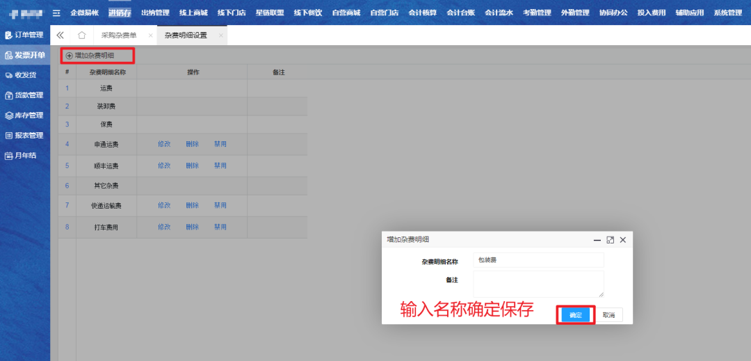Viewport: 751px width, 361px height.
Task: Click 禁用 link for 打车费用 row
Action: pyautogui.click(x=220, y=227)
